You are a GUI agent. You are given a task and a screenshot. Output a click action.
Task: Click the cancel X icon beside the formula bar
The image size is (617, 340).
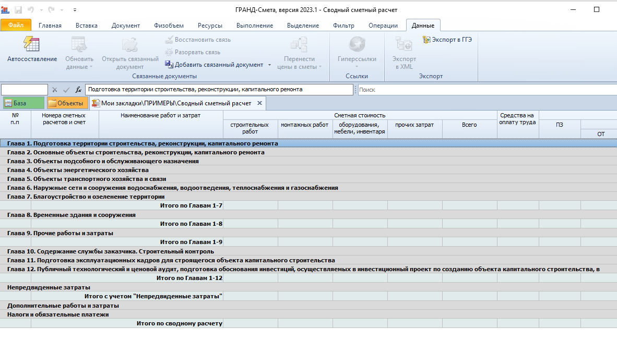pyautogui.click(x=55, y=90)
